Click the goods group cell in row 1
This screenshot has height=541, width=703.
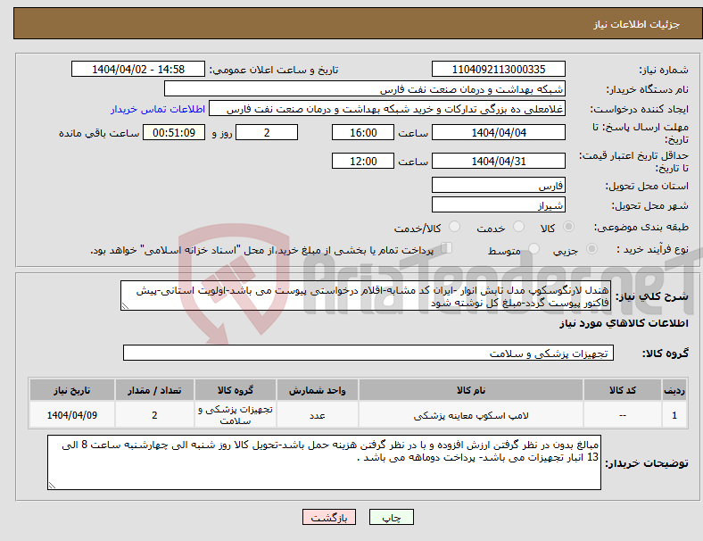coord(236,415)
